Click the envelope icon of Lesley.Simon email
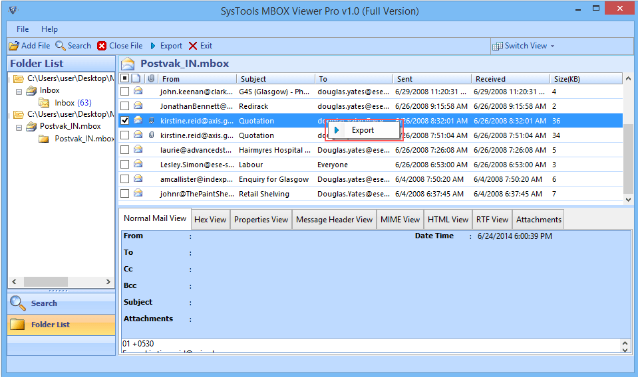The width and height of the screenshot is (638, 377). [138, 164]
